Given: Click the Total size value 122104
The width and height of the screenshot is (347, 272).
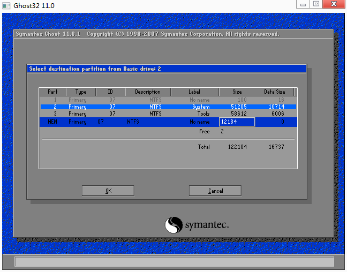Looking at the screenshot, I should [x=237, y=147].
